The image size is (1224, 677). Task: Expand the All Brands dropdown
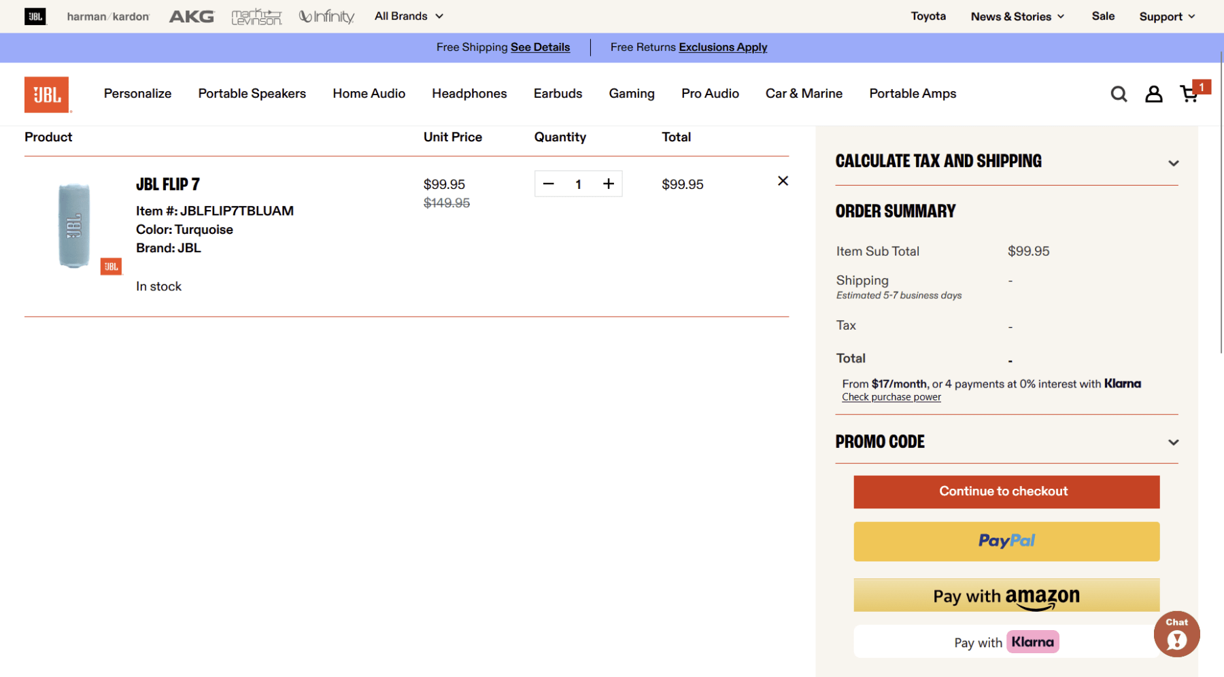[x=408, y=16]
